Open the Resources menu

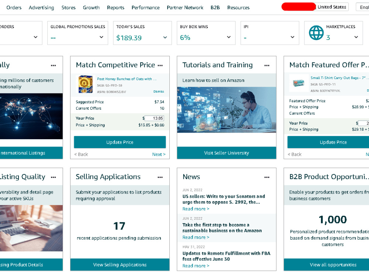point(238,7)
